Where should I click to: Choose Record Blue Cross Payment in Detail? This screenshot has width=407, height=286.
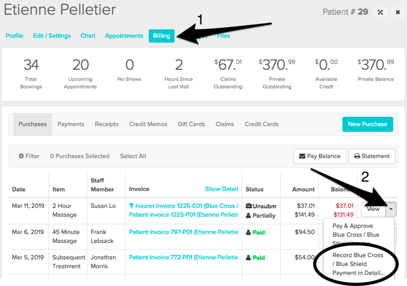358,264
